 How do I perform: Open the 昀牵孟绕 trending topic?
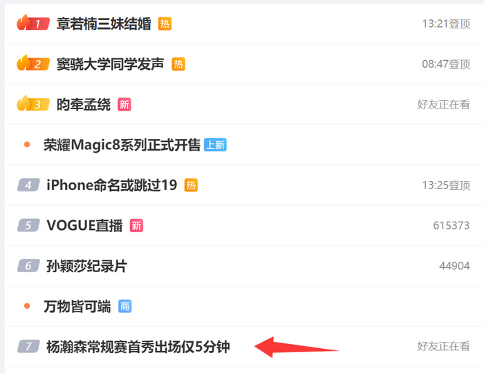point(84,104)
